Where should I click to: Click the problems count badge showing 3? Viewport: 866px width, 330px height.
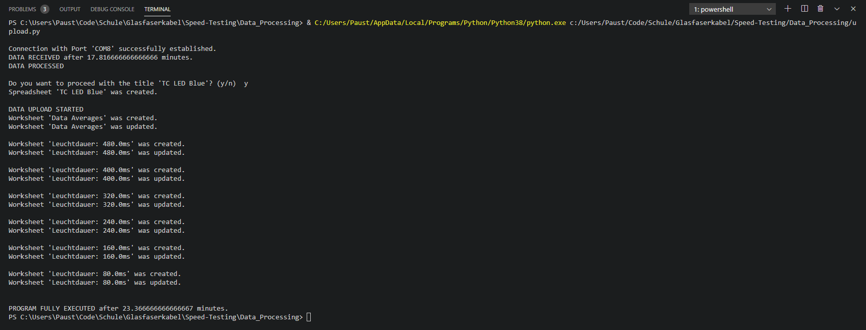pyautogui.click(x=45, y=9)
